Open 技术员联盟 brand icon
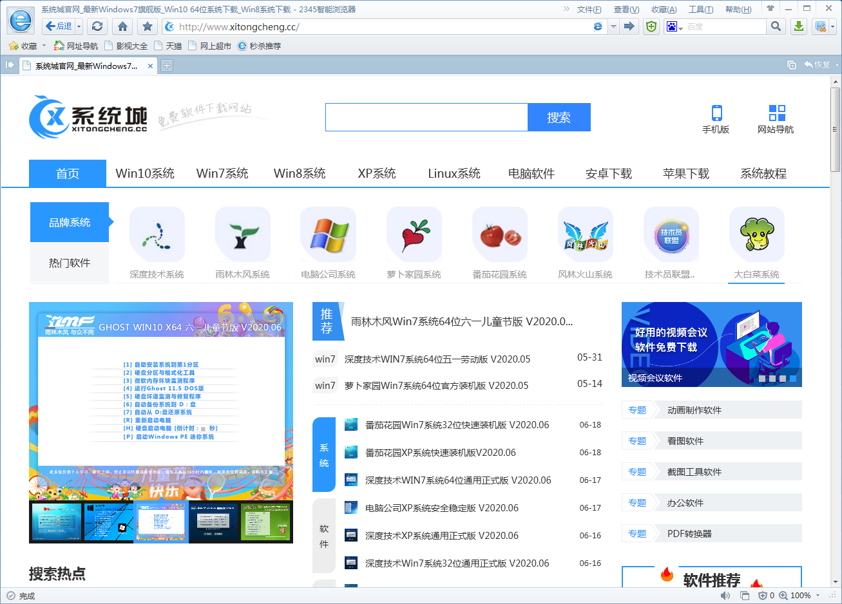The image size is (842, 604). tap(671, 234)
